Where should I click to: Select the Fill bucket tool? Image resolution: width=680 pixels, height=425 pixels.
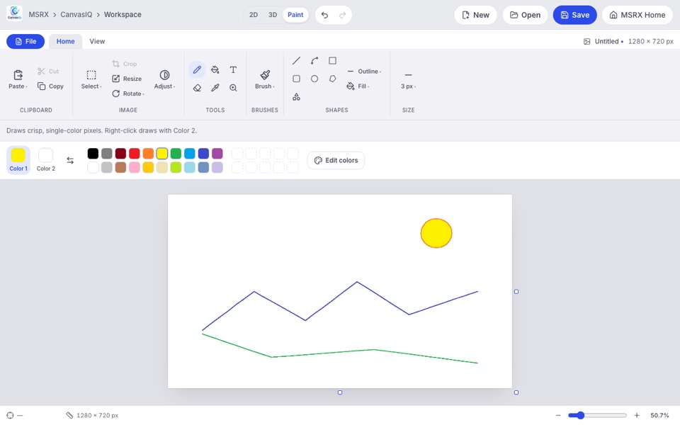coord(215,69)
